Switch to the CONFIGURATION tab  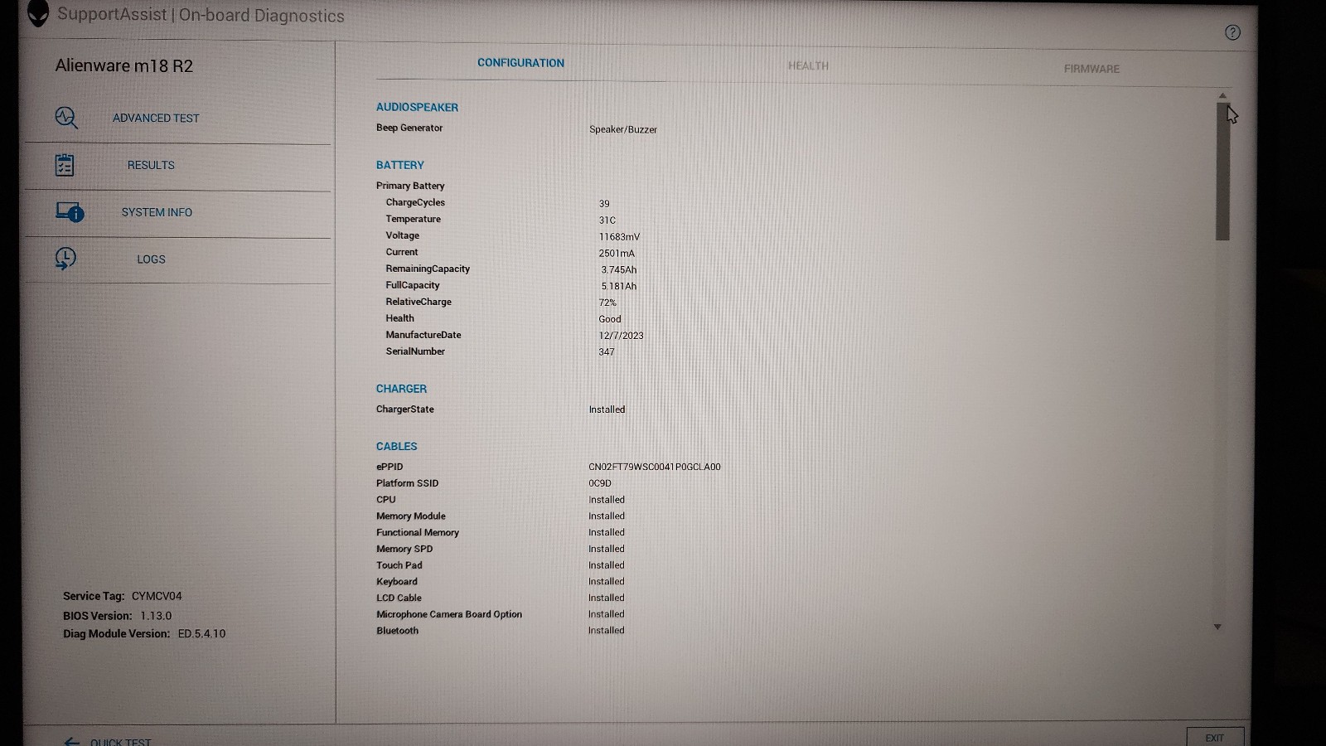(x=520, y=63)
